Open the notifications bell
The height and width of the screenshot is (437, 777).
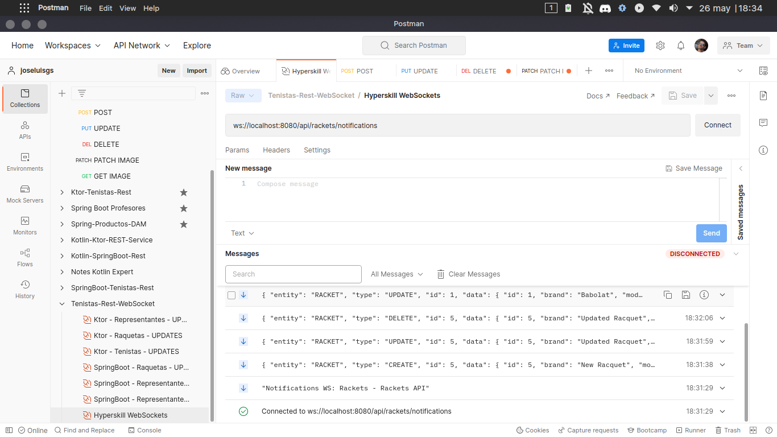(x=680, y=46)
